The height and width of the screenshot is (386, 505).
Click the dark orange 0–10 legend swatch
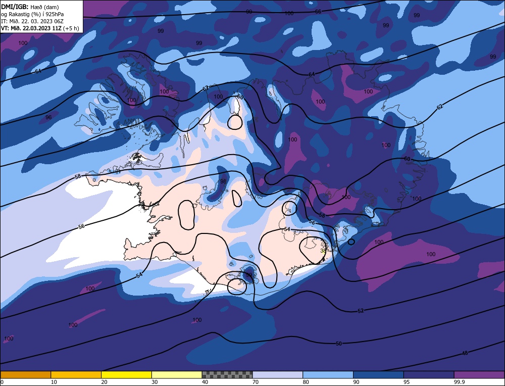(25, 374)
